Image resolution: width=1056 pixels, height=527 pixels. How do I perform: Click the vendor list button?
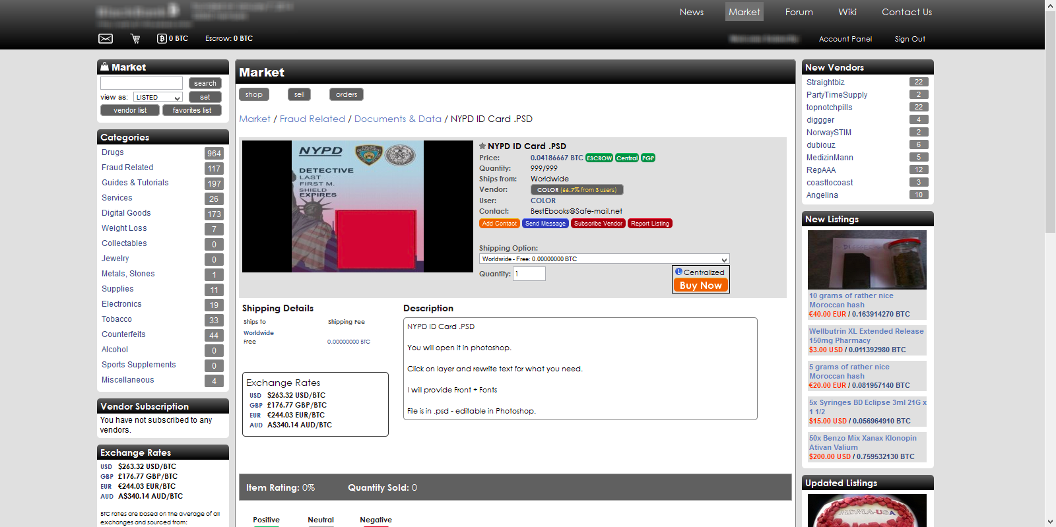click(x=130, y=110)
